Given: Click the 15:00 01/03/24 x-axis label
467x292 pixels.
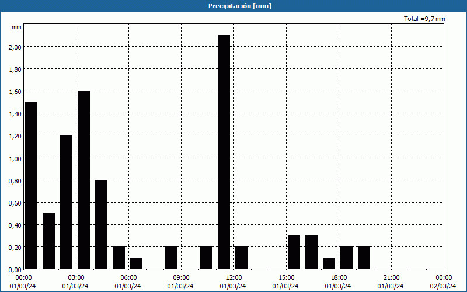Looking at the screenshot, I should pyautogui.click(x=285, y=282).
